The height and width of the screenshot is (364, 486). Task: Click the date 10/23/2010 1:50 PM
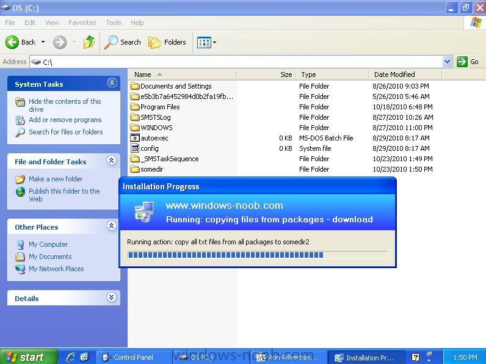402,169
